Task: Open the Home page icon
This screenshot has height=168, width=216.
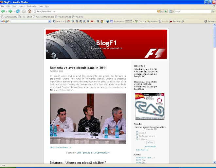Action: [29, 11]
